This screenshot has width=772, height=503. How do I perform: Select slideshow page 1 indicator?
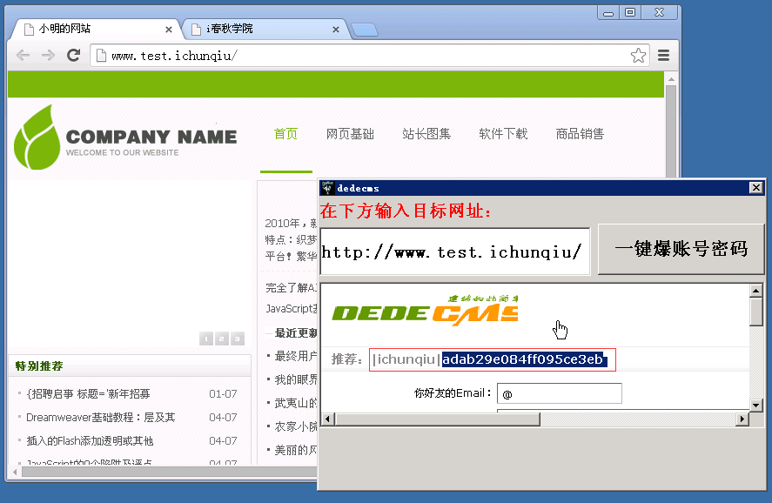click(205, 339)
